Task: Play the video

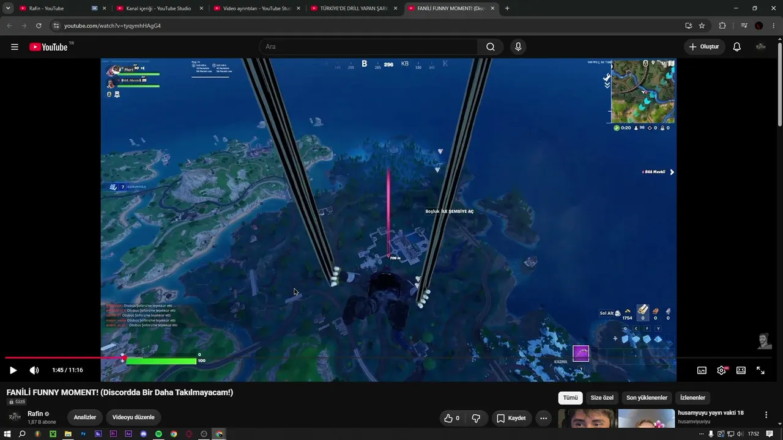Action: [13, 370]
